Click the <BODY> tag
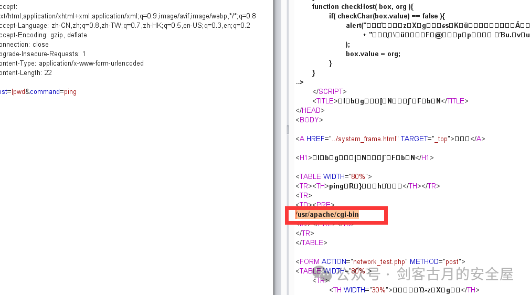Viewport: 530px width, 295px height. 309,120
